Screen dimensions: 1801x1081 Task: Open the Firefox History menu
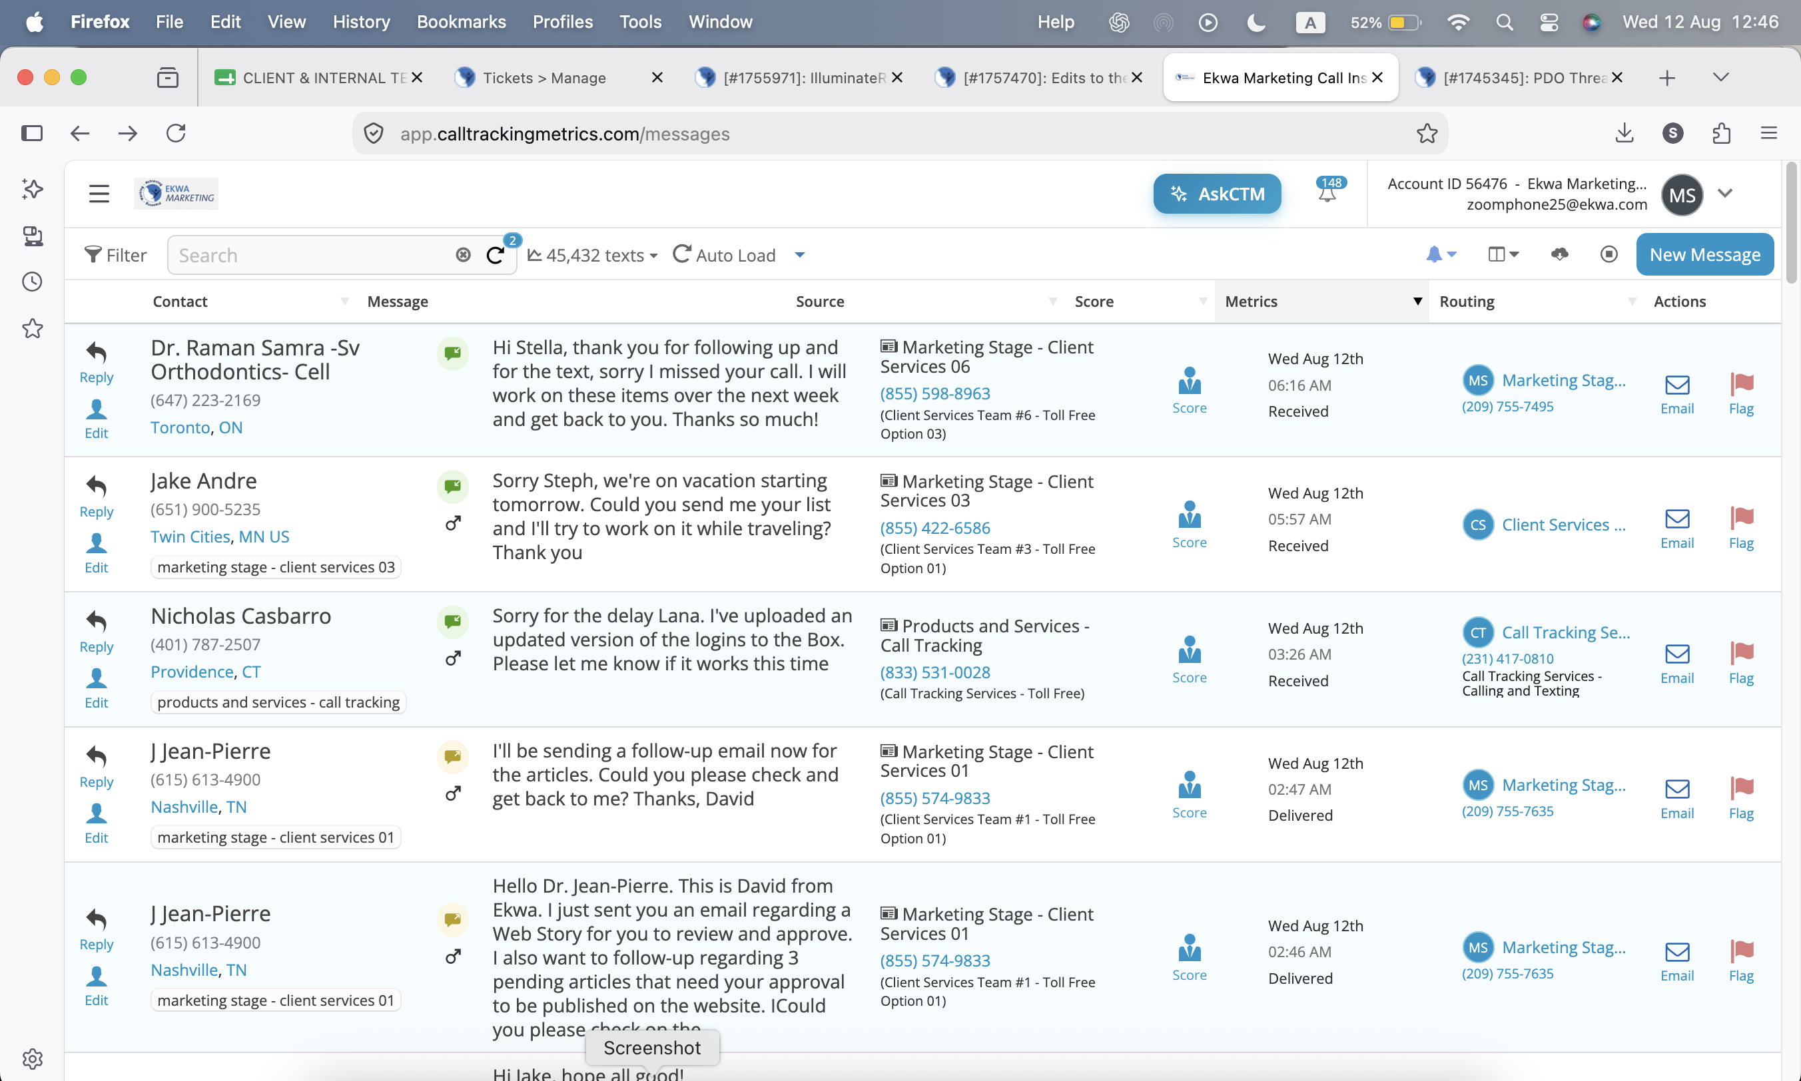pyautogui.click(x=362, y=22)
